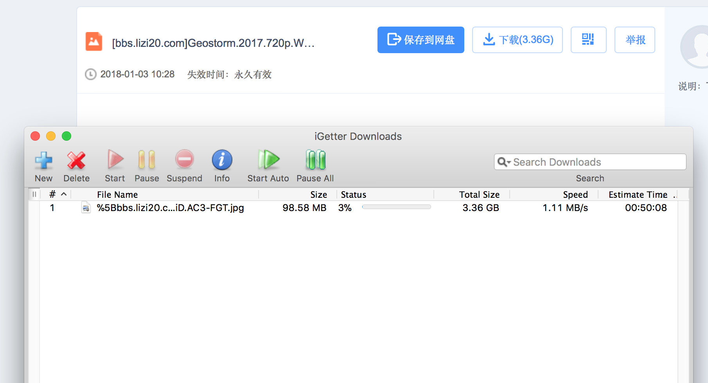
Task: Maximize the iGetter Downloads window with green button
Action: tap(66, 136)
